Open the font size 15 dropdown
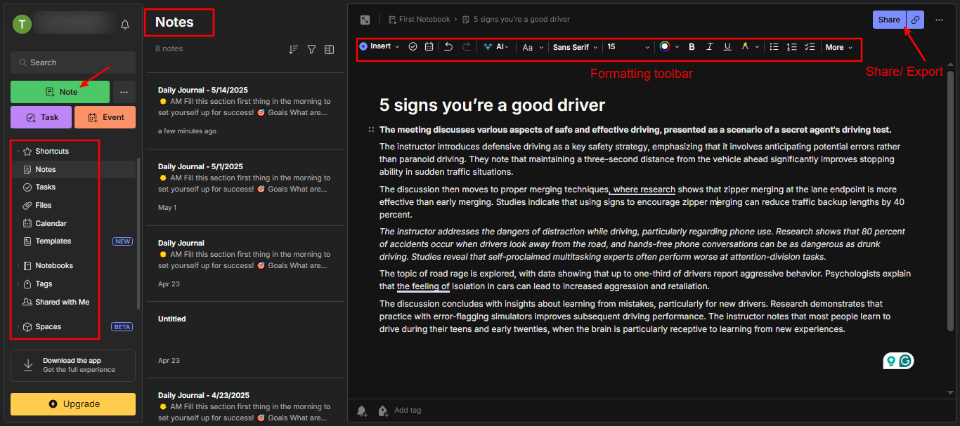Image resolution: width=960 pixels, height=426 pixels. point(628,47)
